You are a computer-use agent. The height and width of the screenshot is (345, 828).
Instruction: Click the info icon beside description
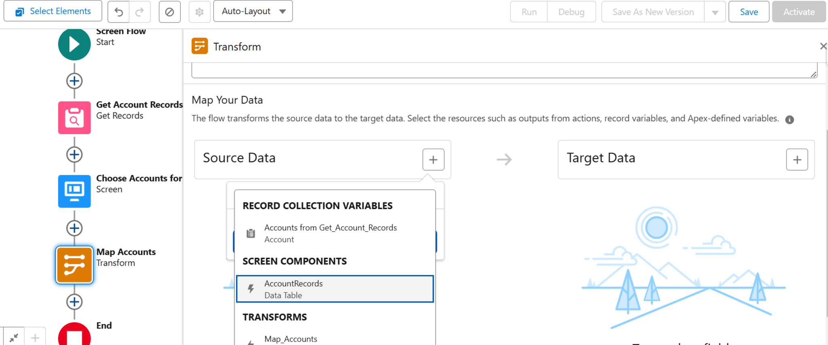[789, 120]
